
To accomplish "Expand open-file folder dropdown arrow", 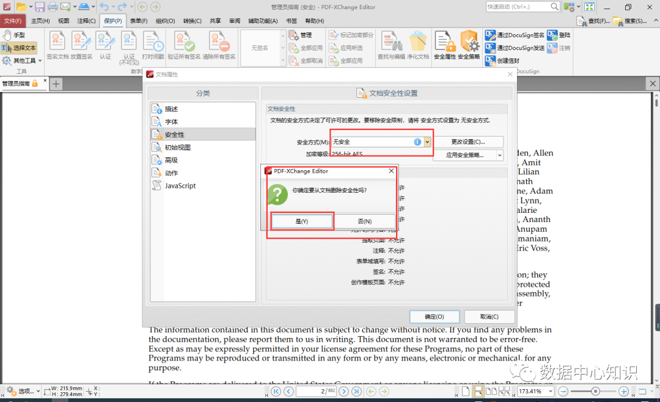I will [31, 7].
